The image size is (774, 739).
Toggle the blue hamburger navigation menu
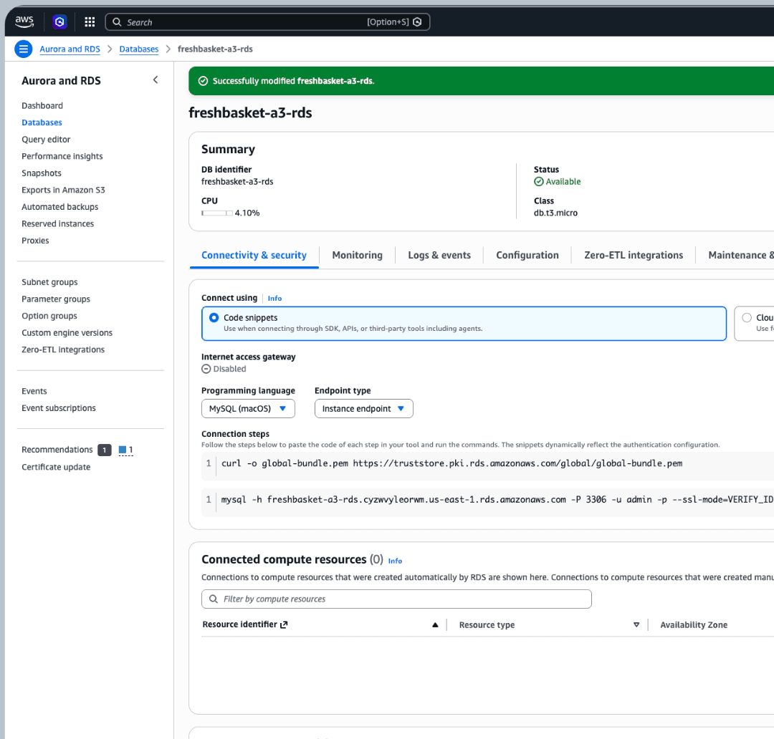coord(23,49)
